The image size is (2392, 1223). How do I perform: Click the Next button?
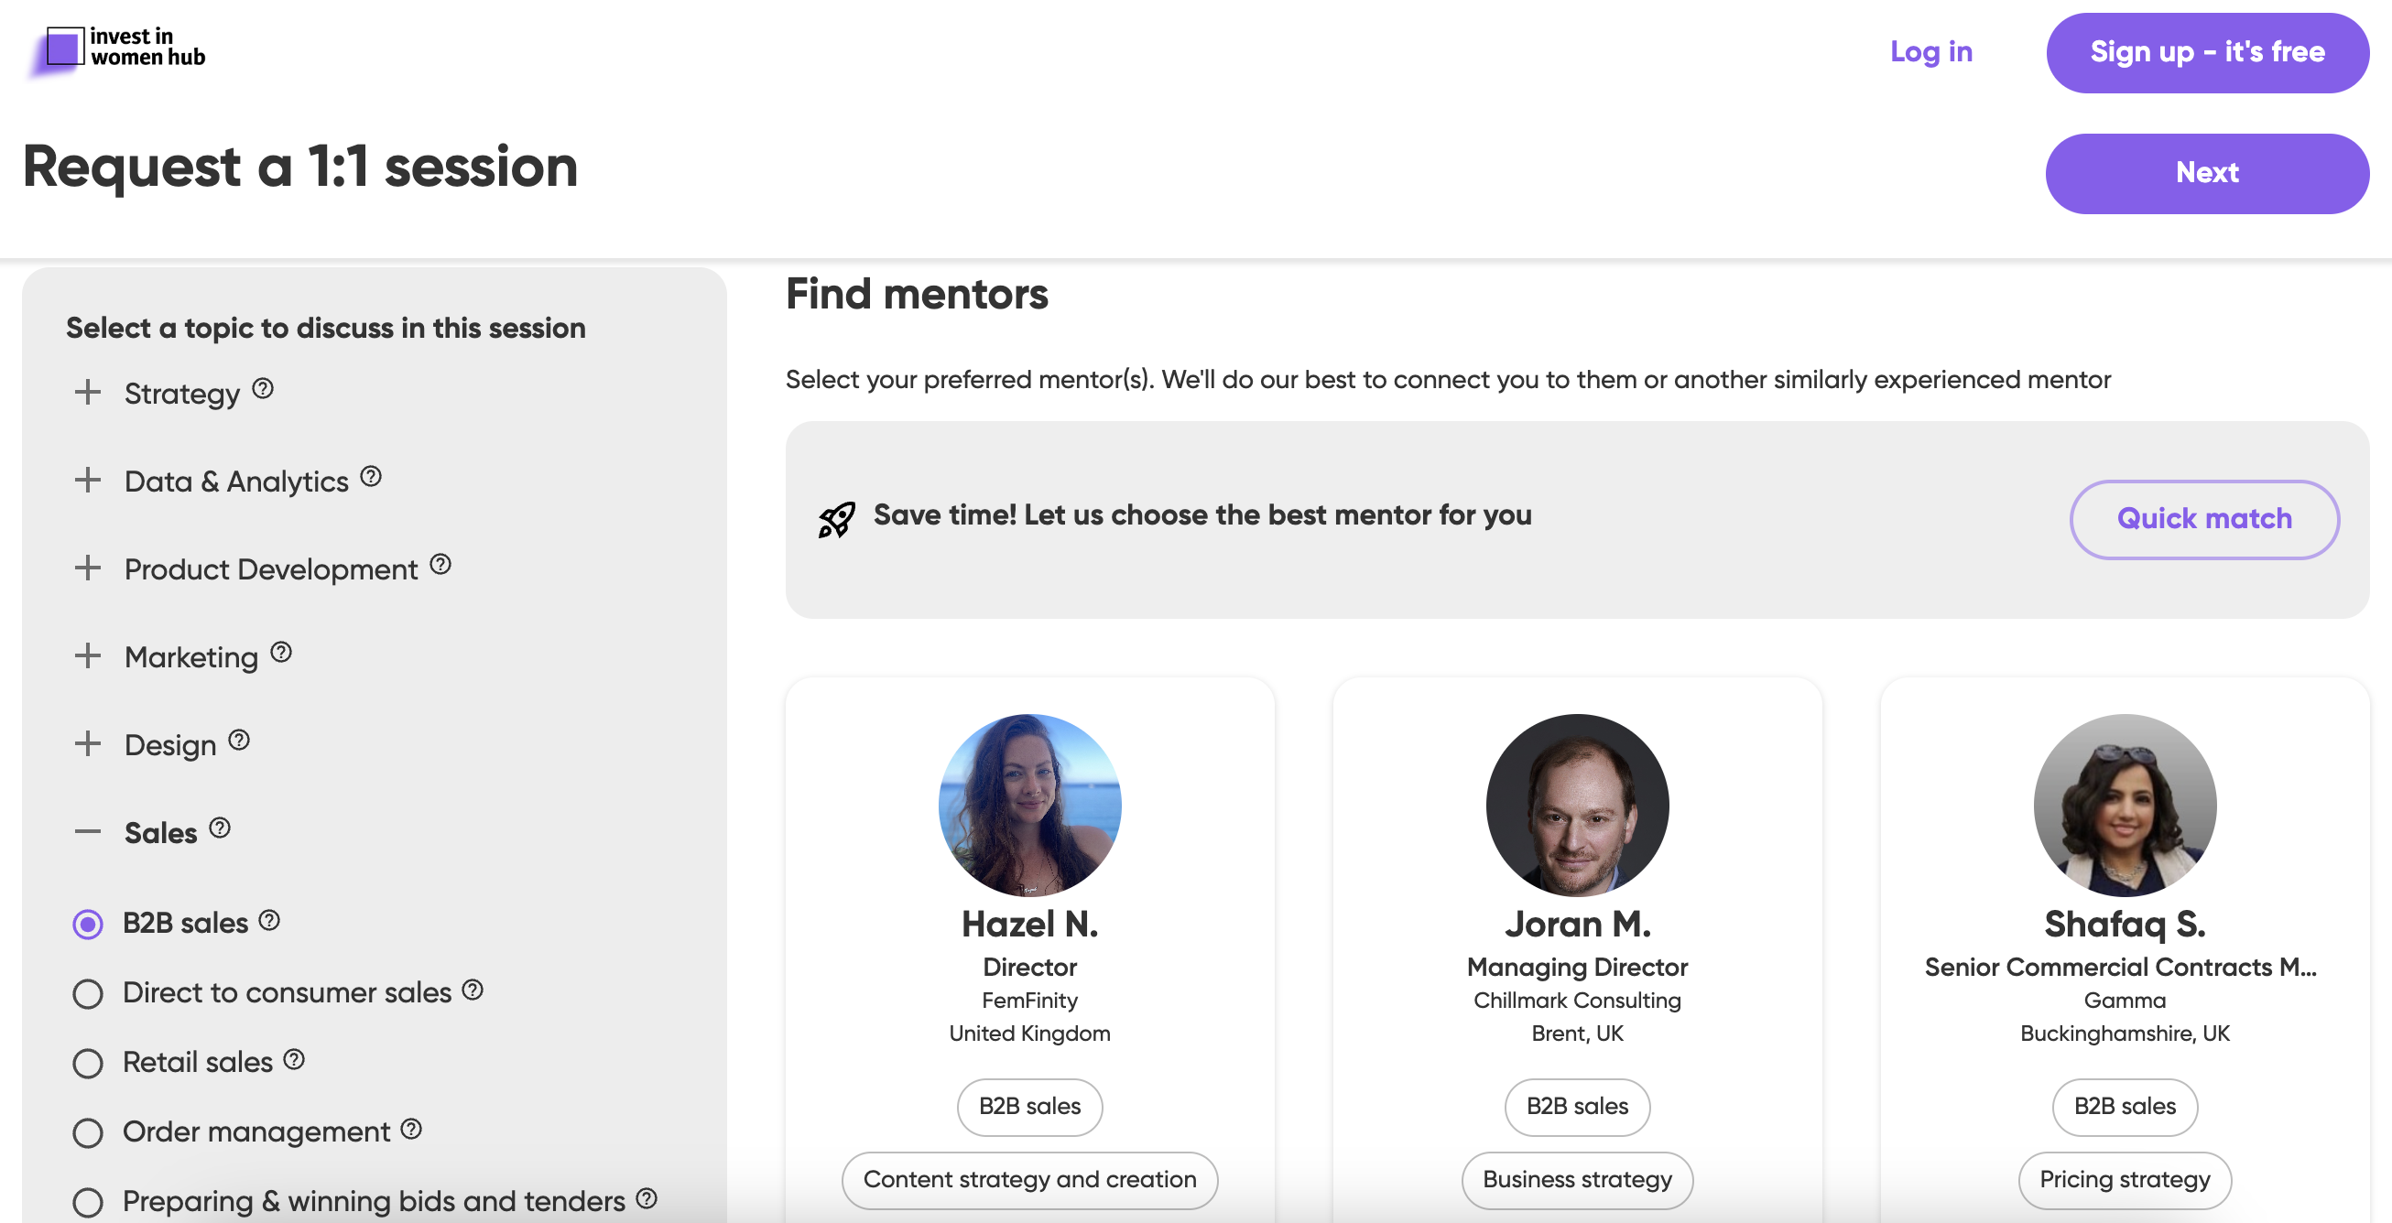(x=2205, y=174)
